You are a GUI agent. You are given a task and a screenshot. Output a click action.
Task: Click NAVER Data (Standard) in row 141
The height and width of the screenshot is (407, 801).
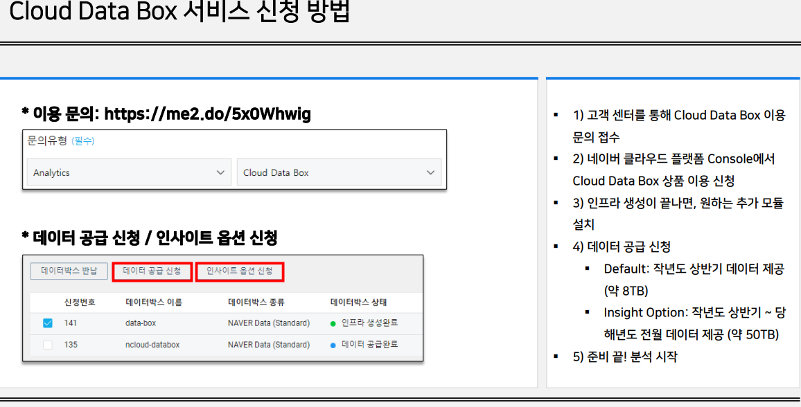(x=269, y=323)
